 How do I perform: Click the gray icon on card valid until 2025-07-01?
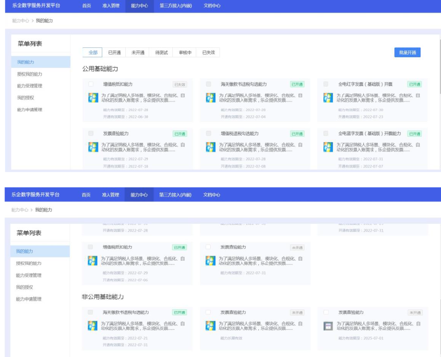328,326
